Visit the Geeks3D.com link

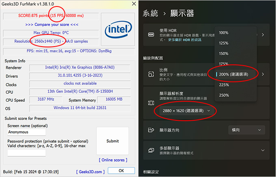click(x=90, y=172)
